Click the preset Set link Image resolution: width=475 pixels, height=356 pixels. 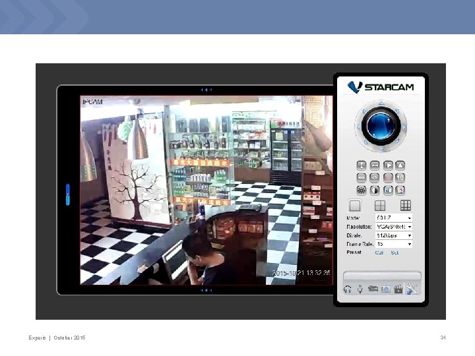coord(395,252)
